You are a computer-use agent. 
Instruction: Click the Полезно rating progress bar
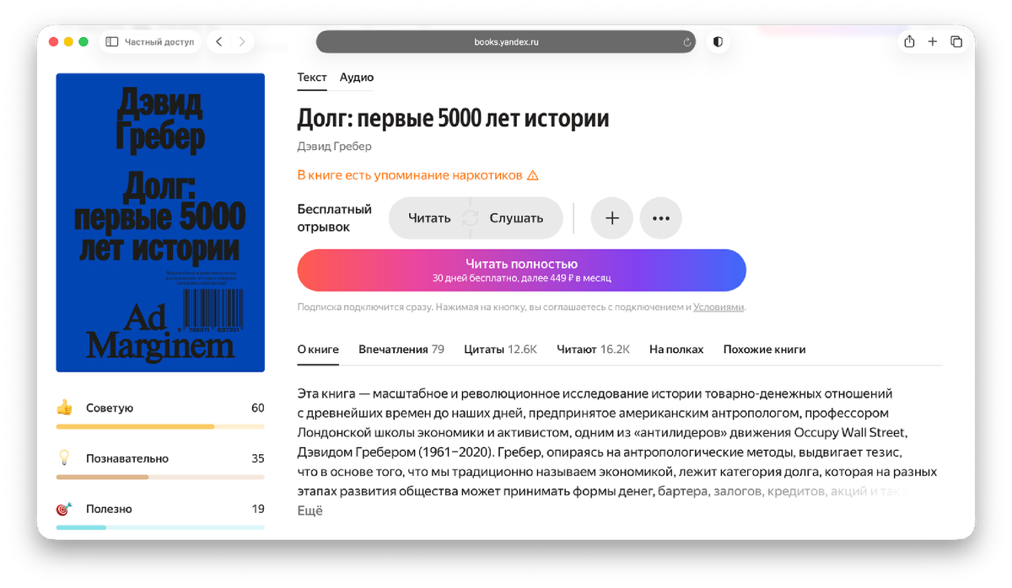160,527
